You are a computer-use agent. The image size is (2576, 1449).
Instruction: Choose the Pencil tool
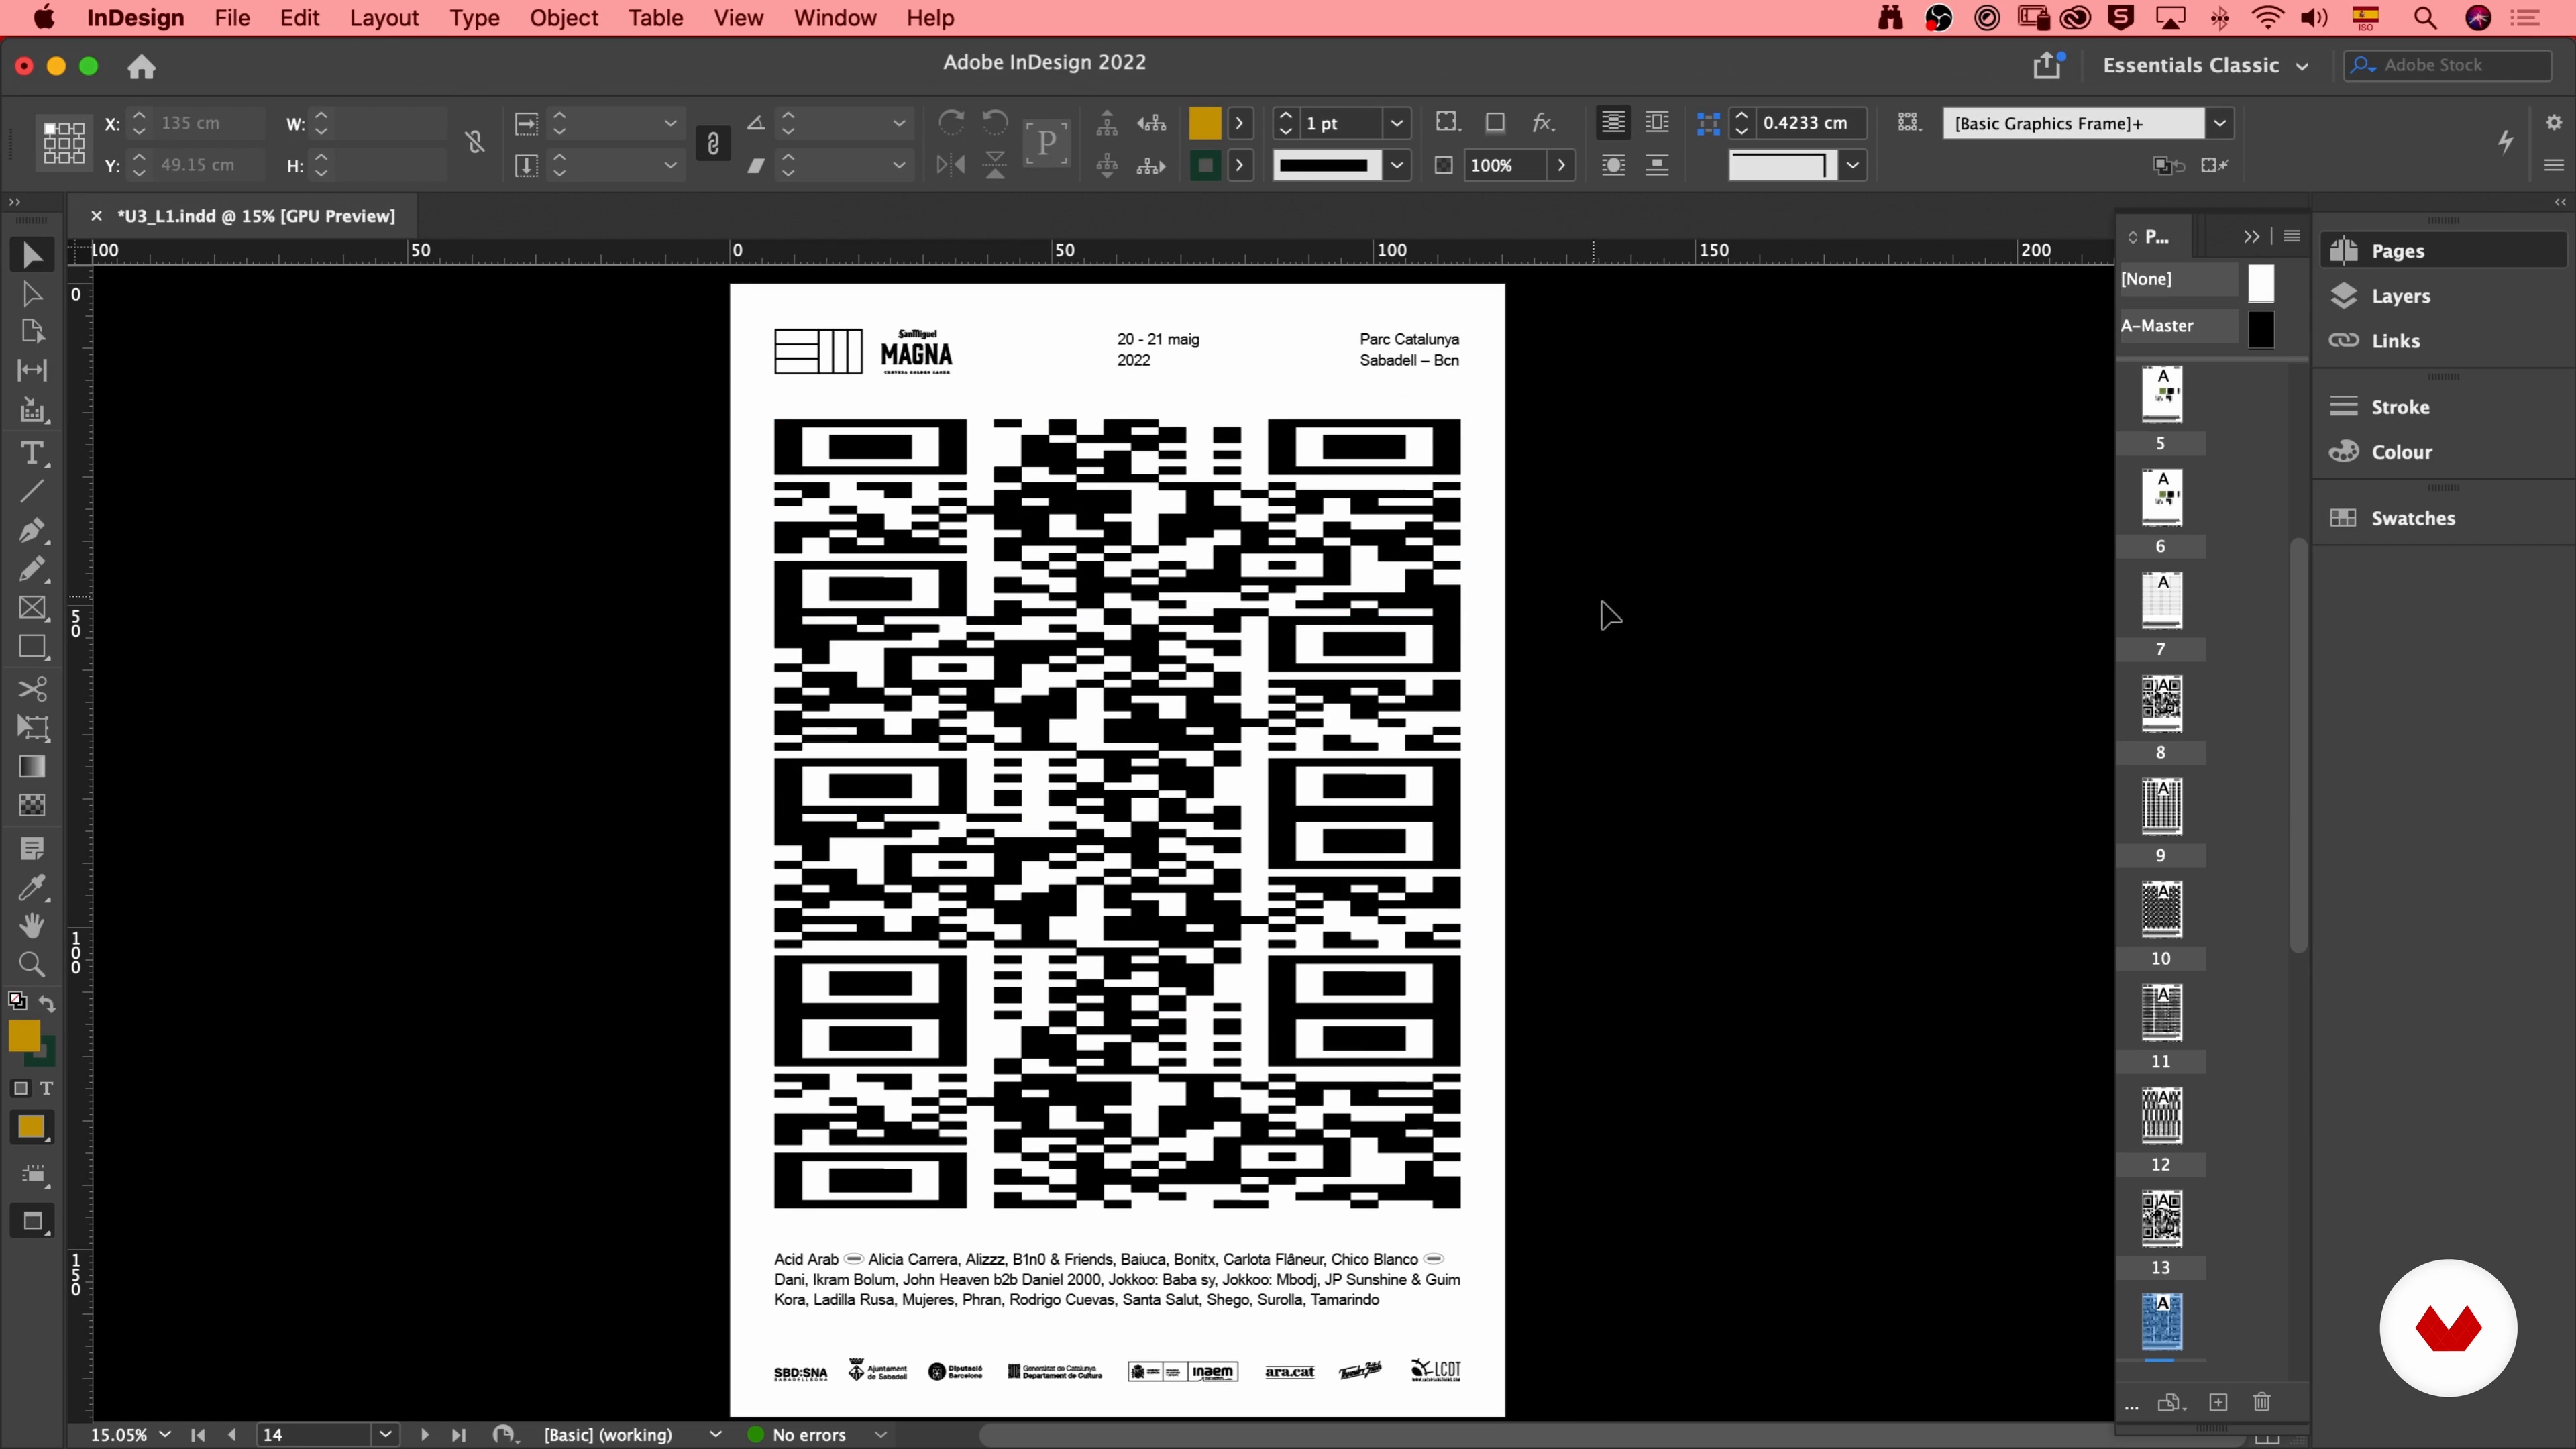pos(32,569)
